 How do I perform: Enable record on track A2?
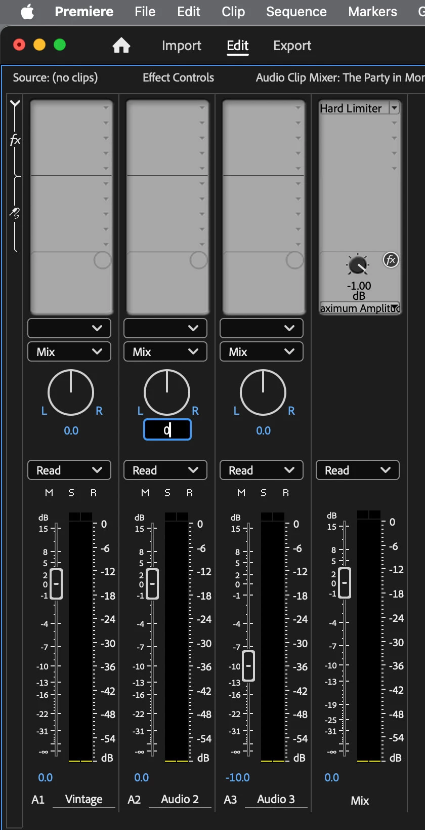(190, 493)
